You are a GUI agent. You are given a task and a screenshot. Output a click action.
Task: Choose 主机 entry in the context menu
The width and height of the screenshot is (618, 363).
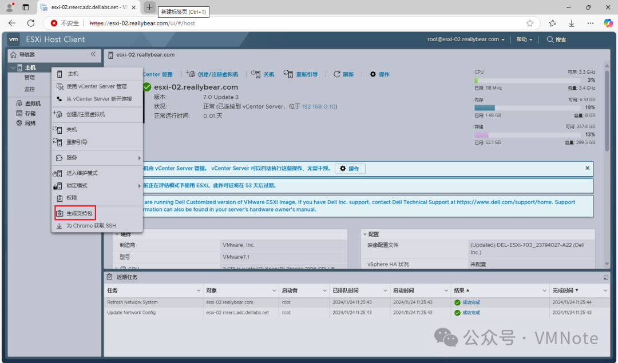pyautogui.click(x=97, y=74)
